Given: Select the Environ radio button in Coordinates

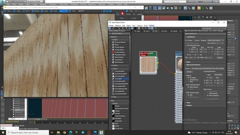Looking at the screenshot, I should click(194, 40).
